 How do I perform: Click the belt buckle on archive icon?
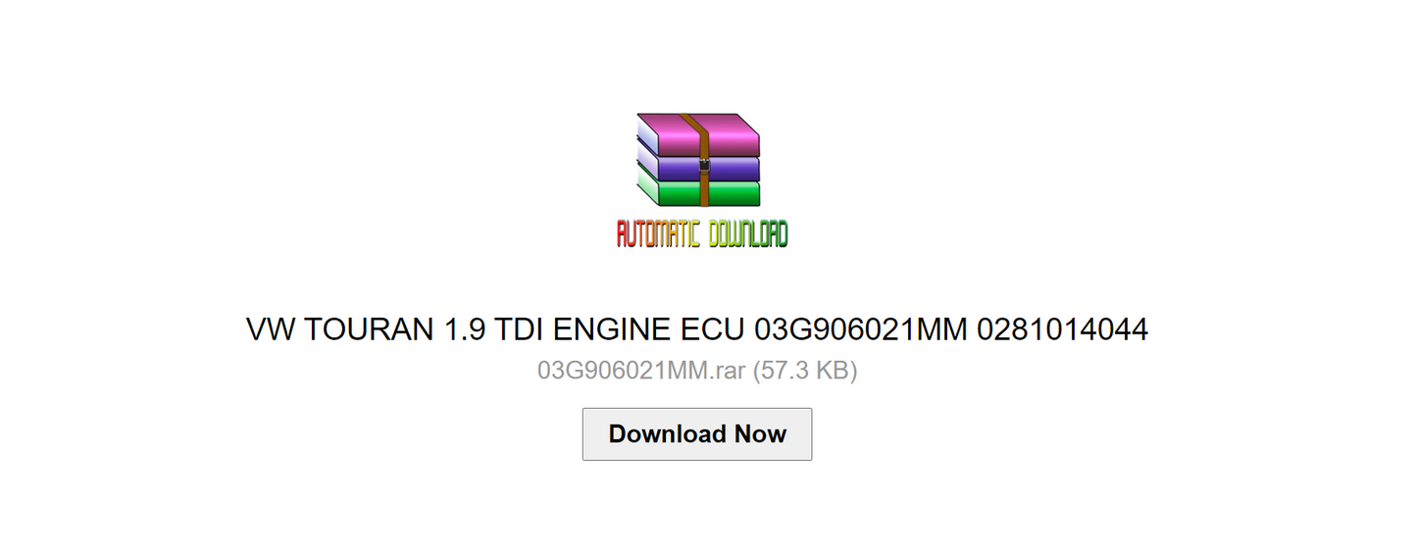tap(704, 168)
